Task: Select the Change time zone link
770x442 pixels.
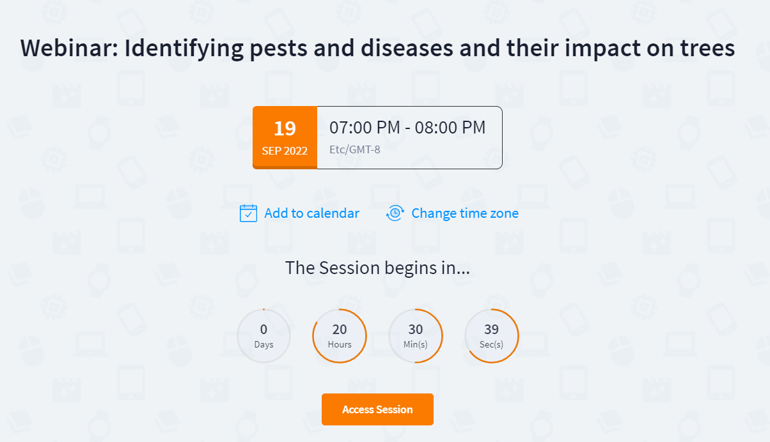Action: tap(465, 213)
